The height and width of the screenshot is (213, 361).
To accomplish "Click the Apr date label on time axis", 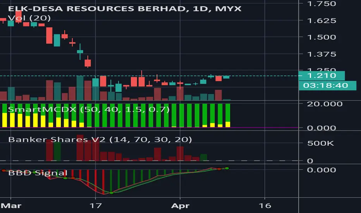I will pyautogui.click(x=180, y=205).
